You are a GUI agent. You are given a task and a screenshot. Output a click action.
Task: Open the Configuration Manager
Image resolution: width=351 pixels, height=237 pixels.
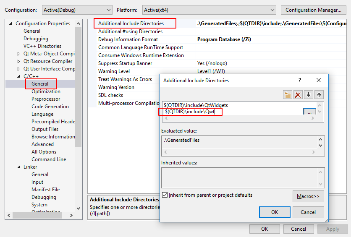point(313,10)
